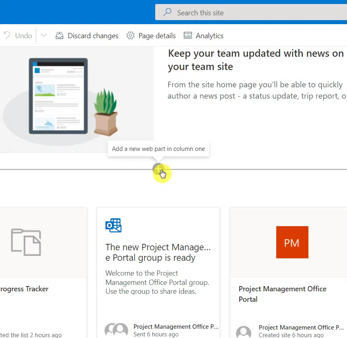347x338 pixels.
Task: Open Project Management Office Portal card title
Action: [283, 294]
